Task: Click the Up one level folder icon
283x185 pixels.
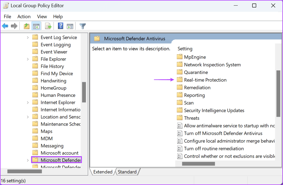Action: (27, 26)
